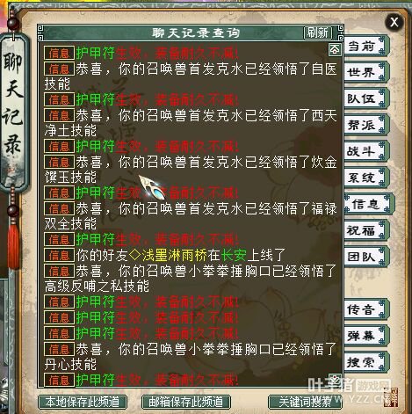Click scroll-down arrow at the log's bottom right

click(x=335, y=378)
